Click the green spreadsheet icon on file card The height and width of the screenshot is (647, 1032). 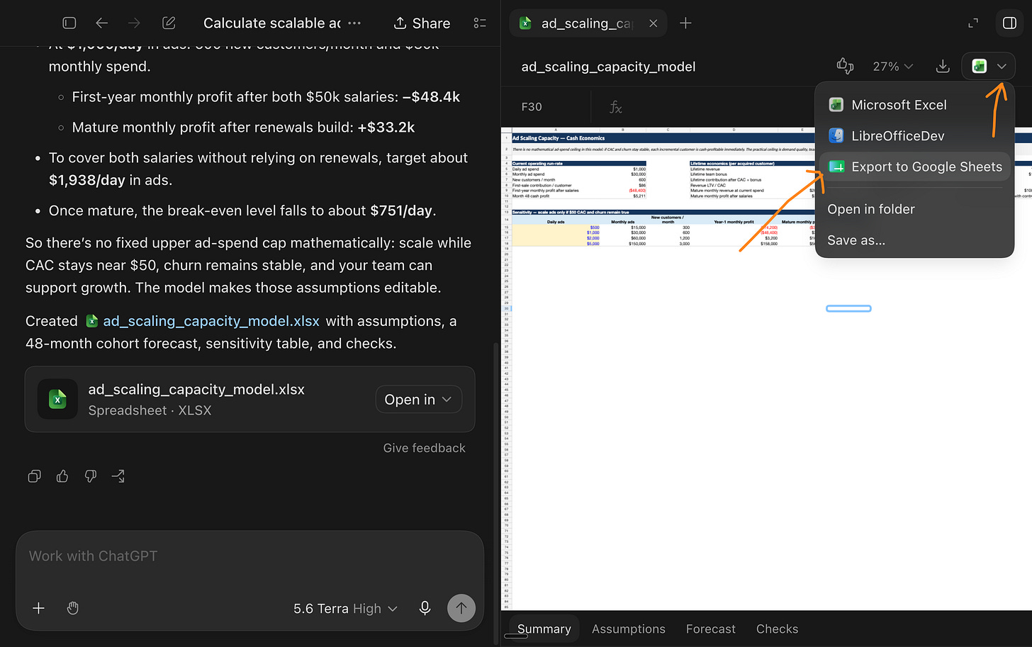pyautogui.click(x=57, y=400)
